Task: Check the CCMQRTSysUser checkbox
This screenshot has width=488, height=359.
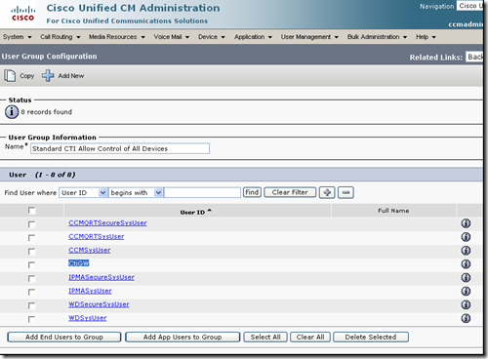Action: 31,238
